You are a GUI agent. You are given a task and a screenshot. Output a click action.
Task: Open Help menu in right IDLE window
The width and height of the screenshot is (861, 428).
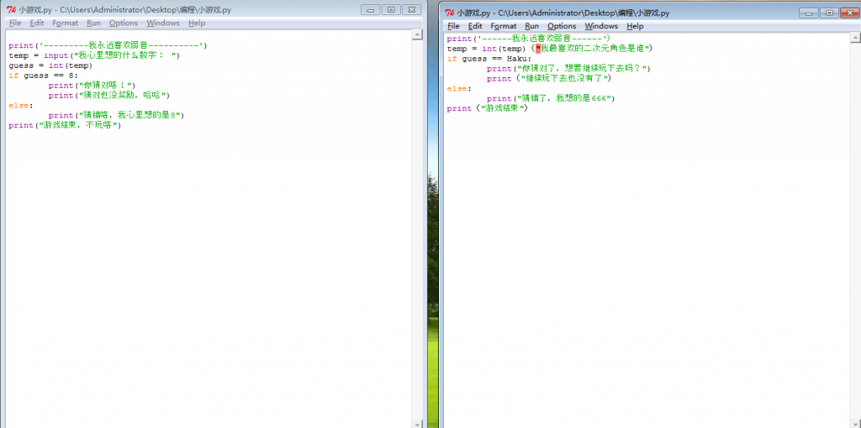coord(635,26)
